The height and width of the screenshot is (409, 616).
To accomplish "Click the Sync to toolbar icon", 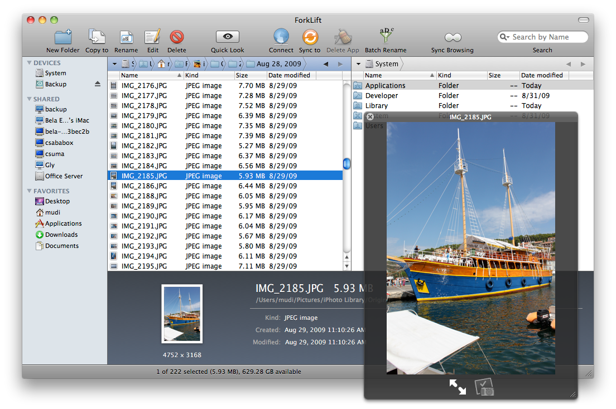I will [310, 37].
